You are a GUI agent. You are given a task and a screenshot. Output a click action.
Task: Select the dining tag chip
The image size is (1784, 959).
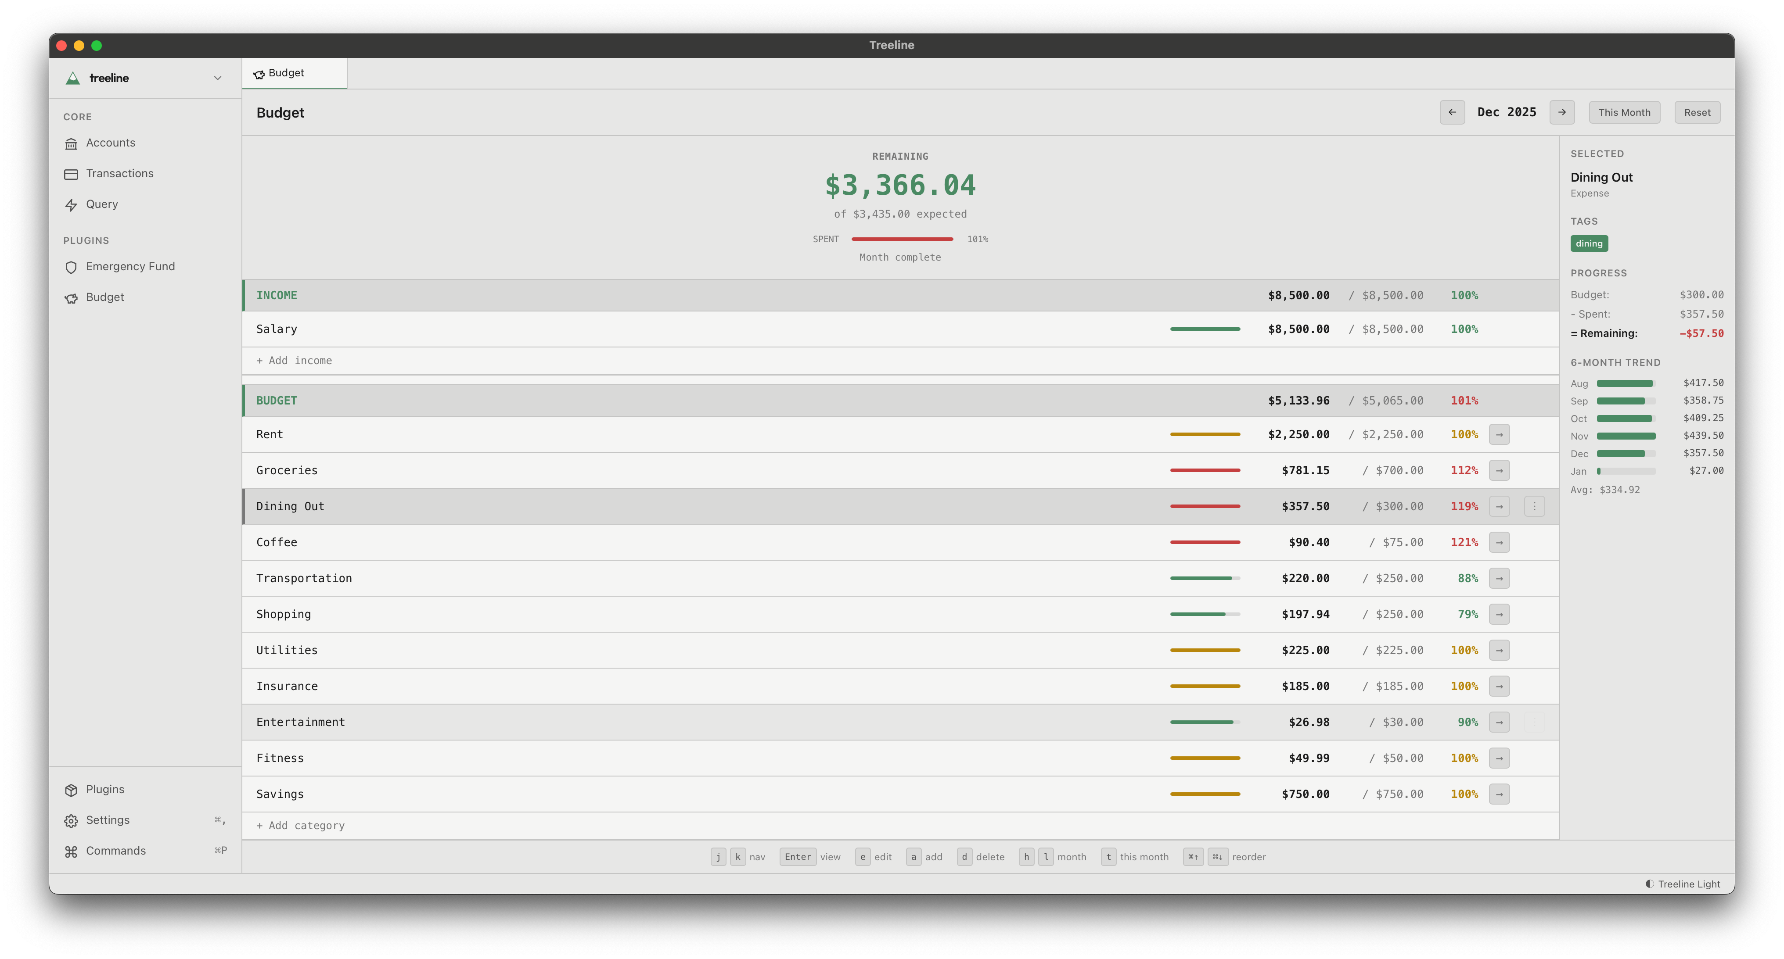pyautogui.click(x=1590, y=243)
